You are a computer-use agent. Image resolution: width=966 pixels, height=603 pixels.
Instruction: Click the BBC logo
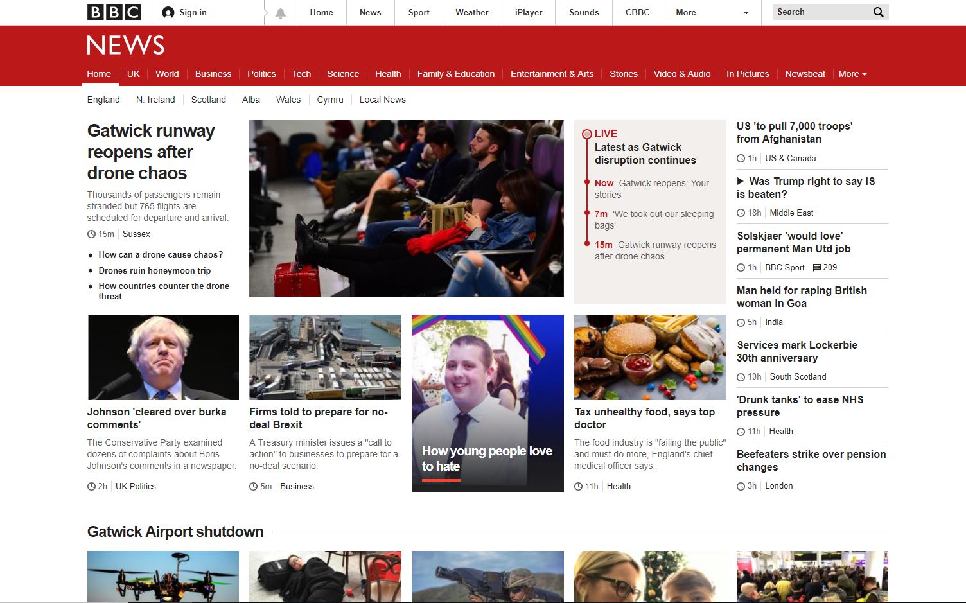(x=114, y=12)
